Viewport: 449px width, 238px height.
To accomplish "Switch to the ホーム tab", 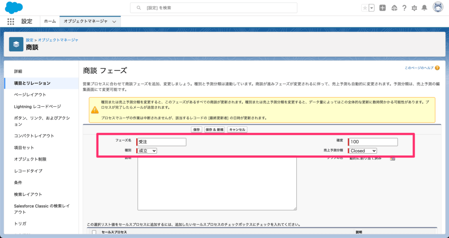I will [50, 21].
